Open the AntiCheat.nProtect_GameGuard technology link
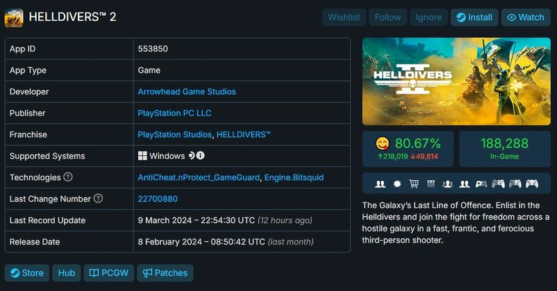Screen dimensions: 557x291 (x=199, y=177)
